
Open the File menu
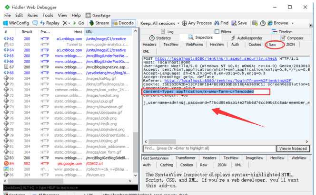8,15
